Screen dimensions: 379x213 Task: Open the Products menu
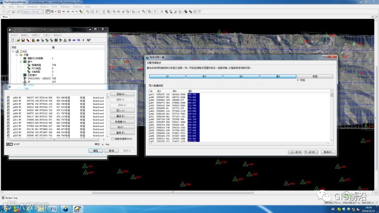[x=32, y=7]
